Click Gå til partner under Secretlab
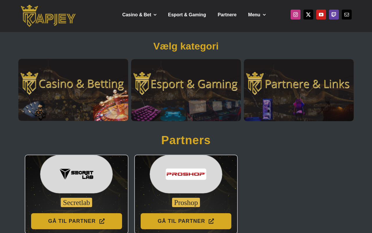The height and width of the screenshot is (233, 372). pos(76,221)
